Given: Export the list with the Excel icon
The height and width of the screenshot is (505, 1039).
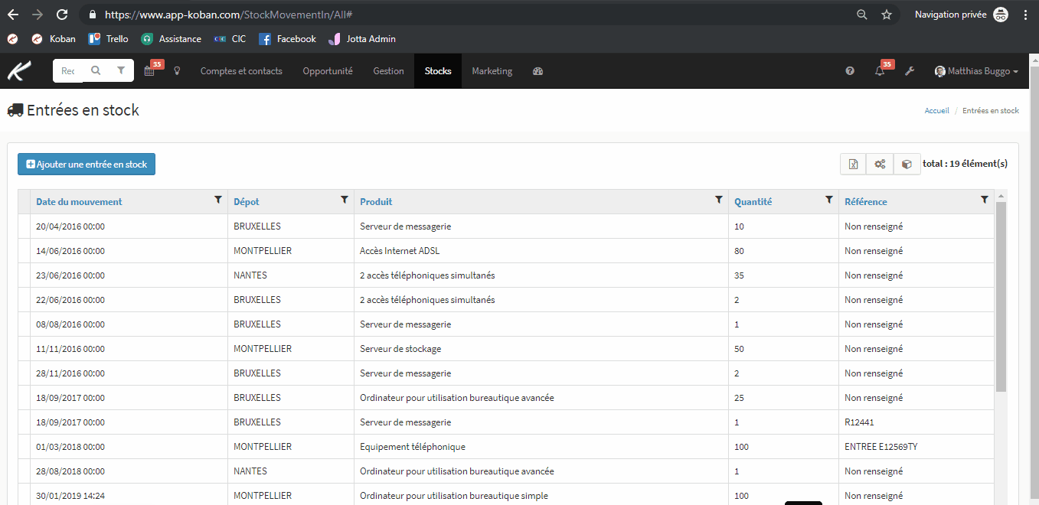Looking at the screenshot, I should (853, 164).
